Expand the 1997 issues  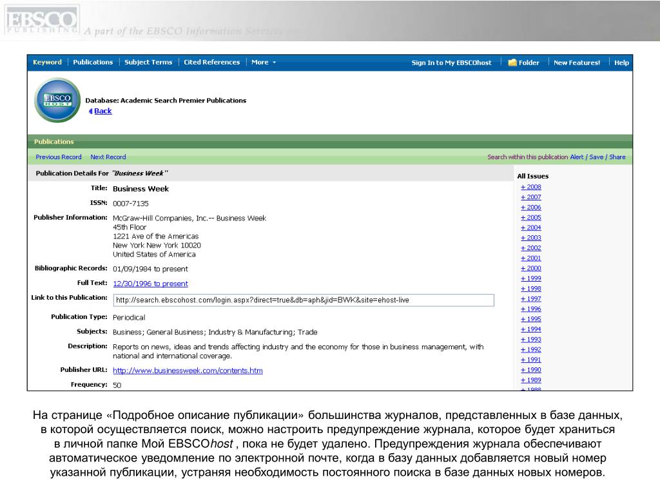coord(531,299)
